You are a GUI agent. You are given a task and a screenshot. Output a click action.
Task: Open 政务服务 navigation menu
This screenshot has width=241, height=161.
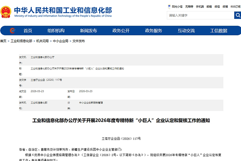click(153, 31)
